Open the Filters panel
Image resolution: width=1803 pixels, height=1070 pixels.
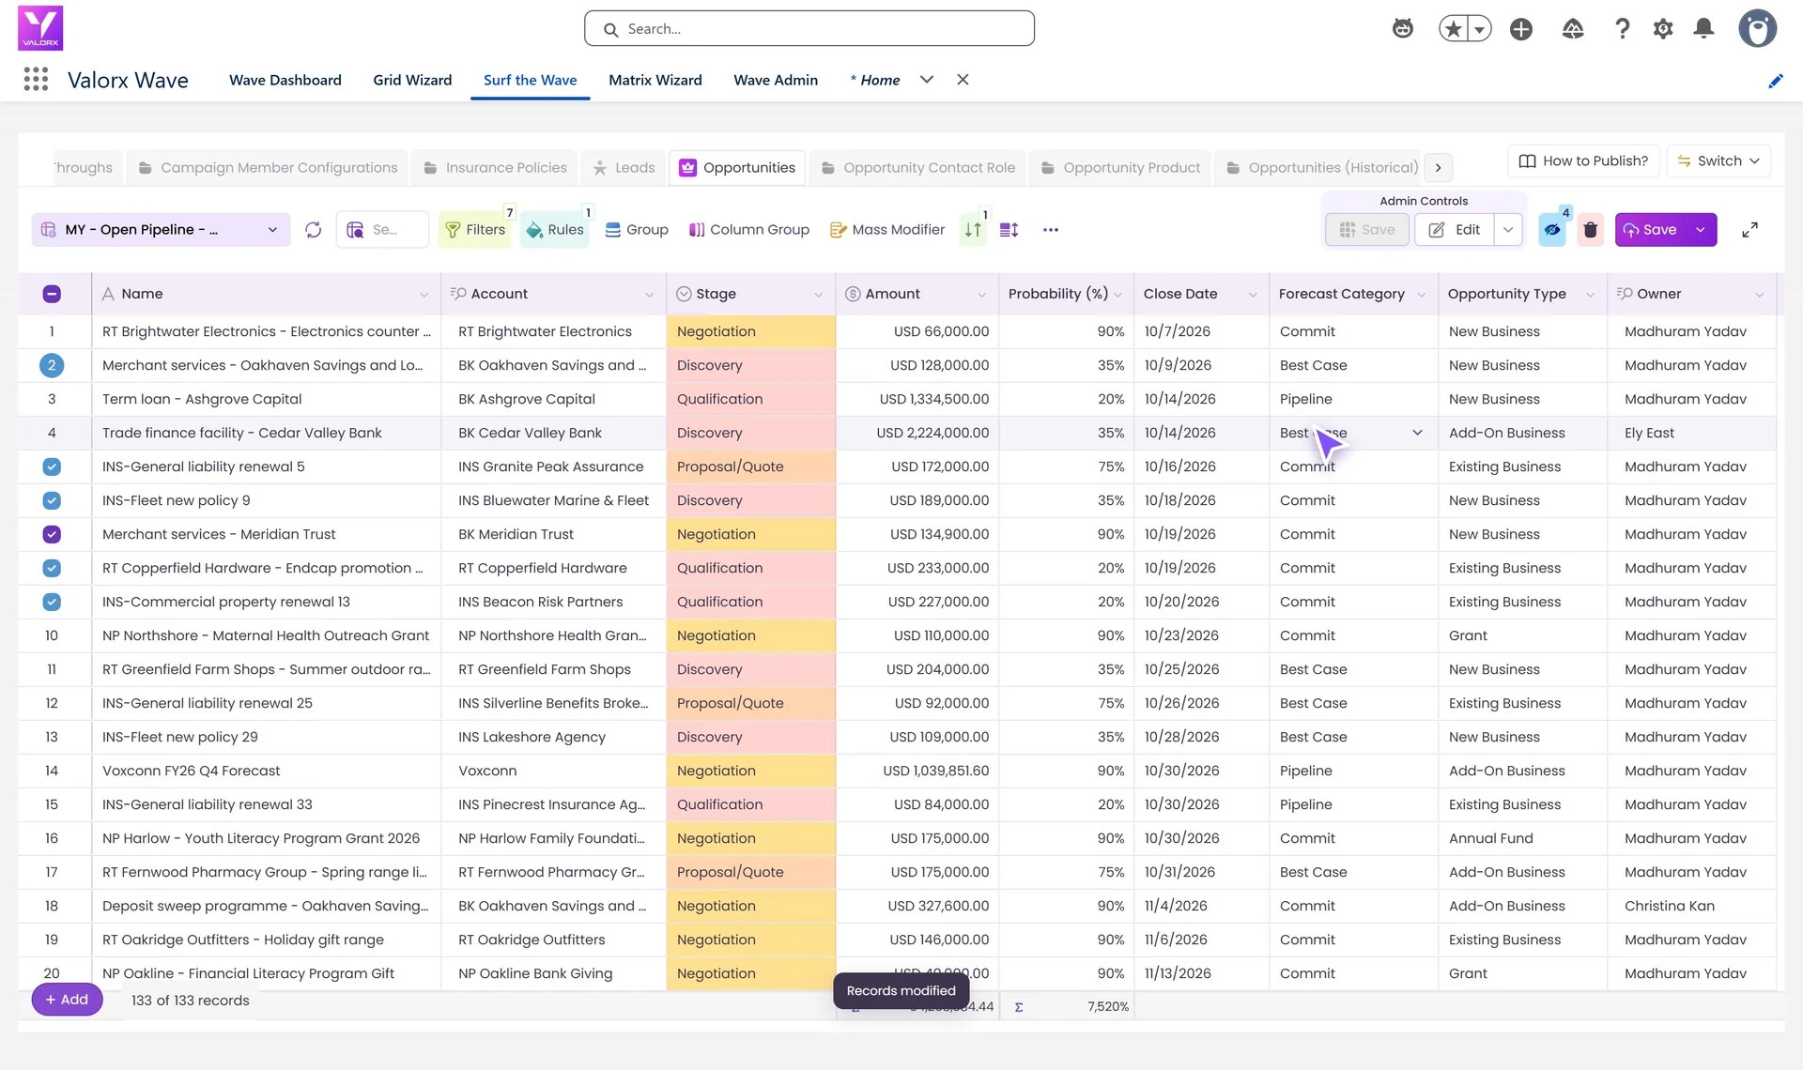pyautogui.click(x=475, y=230)
